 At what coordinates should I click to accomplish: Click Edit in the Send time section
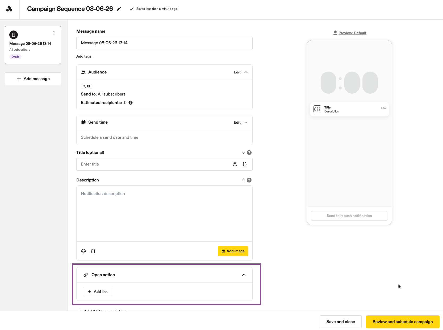(237, 122)
